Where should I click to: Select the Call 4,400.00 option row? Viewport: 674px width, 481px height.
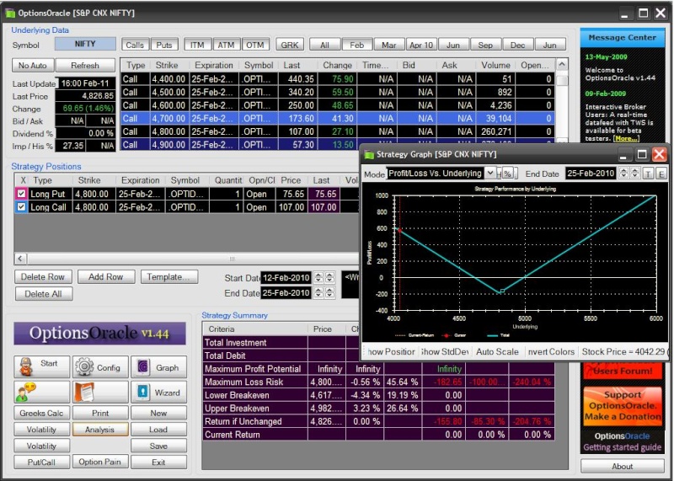(x=338, y=78)
